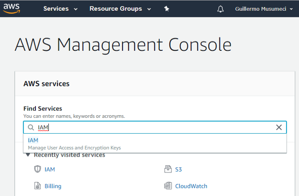Click the AWS logo home icon
The image size is (299, 196).
coord(12,9)
